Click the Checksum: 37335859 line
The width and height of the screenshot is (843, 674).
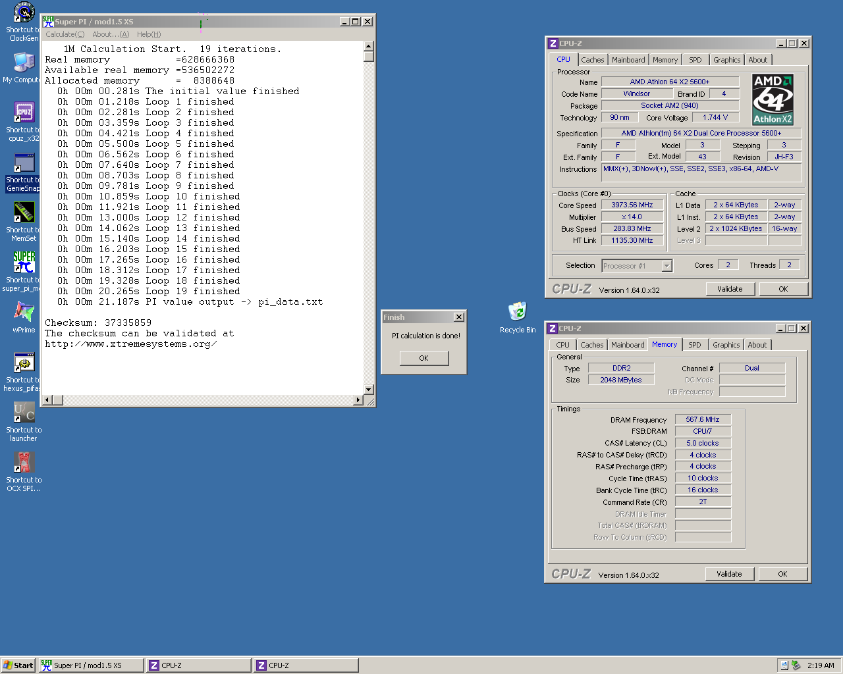(x=98, y=323)
